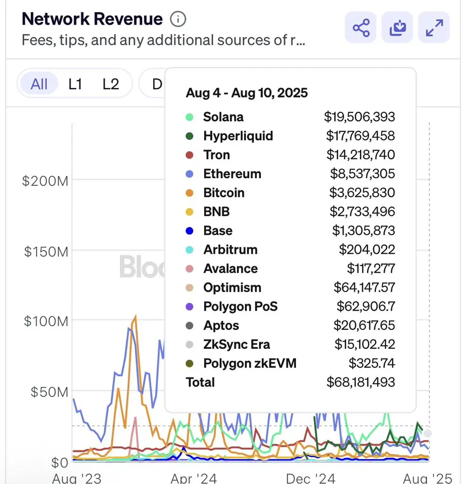Click the Dec '24 x-axis label
The height and width of the screenshot is (484, 469).
click(311, 479)
